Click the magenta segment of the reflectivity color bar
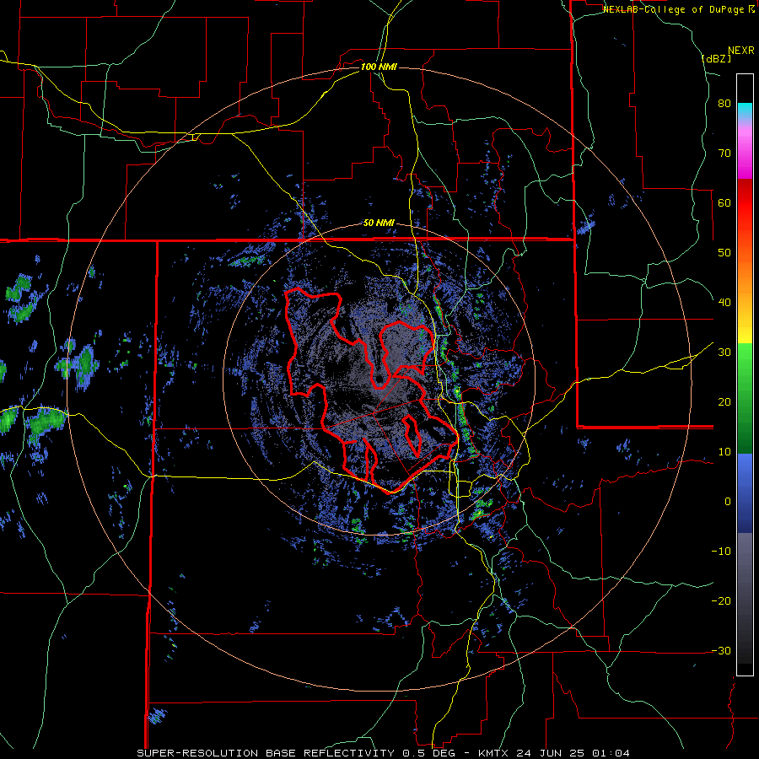The height and width of the screenshot is (759, 759). [745, 153]
